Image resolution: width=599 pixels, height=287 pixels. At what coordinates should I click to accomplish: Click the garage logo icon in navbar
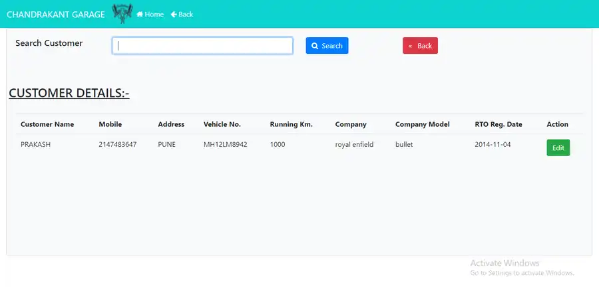point(122,13)
